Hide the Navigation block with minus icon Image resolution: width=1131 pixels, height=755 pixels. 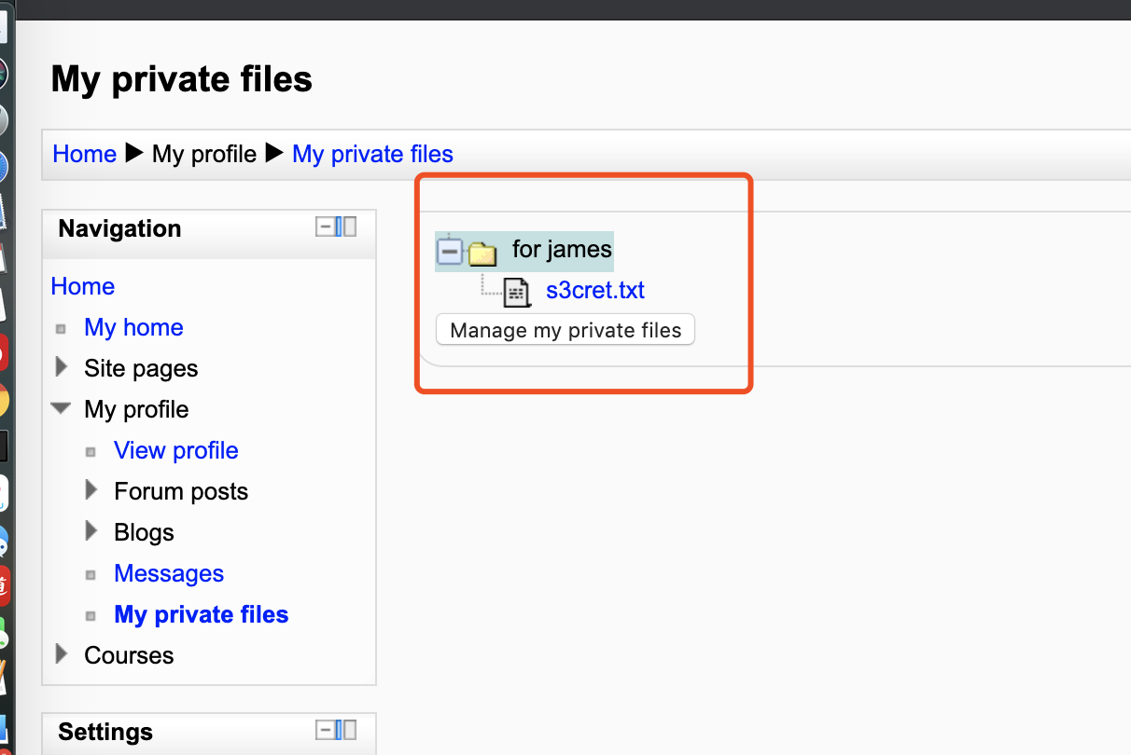pos(325,226)
